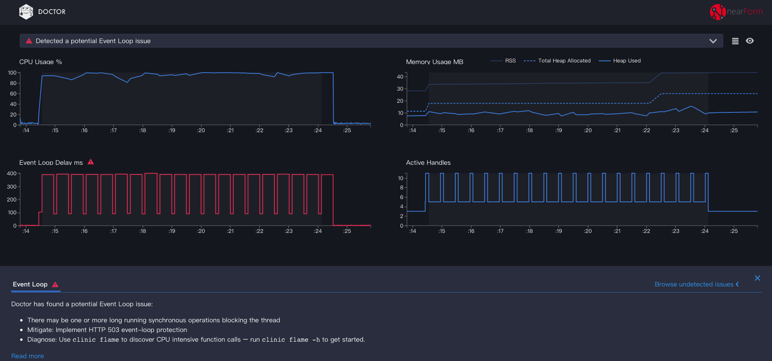This screenshot has width=772, height=361.
Task: Expand the alert bar dropdown chevron
Action: (713, 41)
